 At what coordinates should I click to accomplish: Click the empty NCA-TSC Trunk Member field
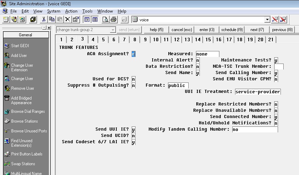279,66
